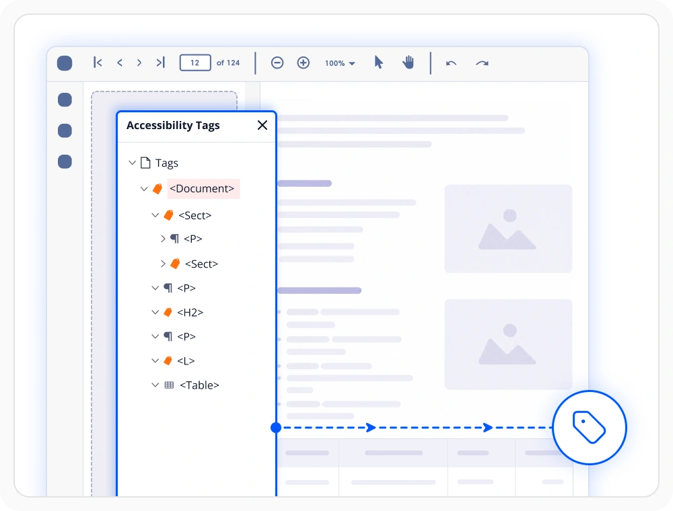Click the top-left square menu button in toolbar
This screenshot has width=673, height=511.
(65, 63)
